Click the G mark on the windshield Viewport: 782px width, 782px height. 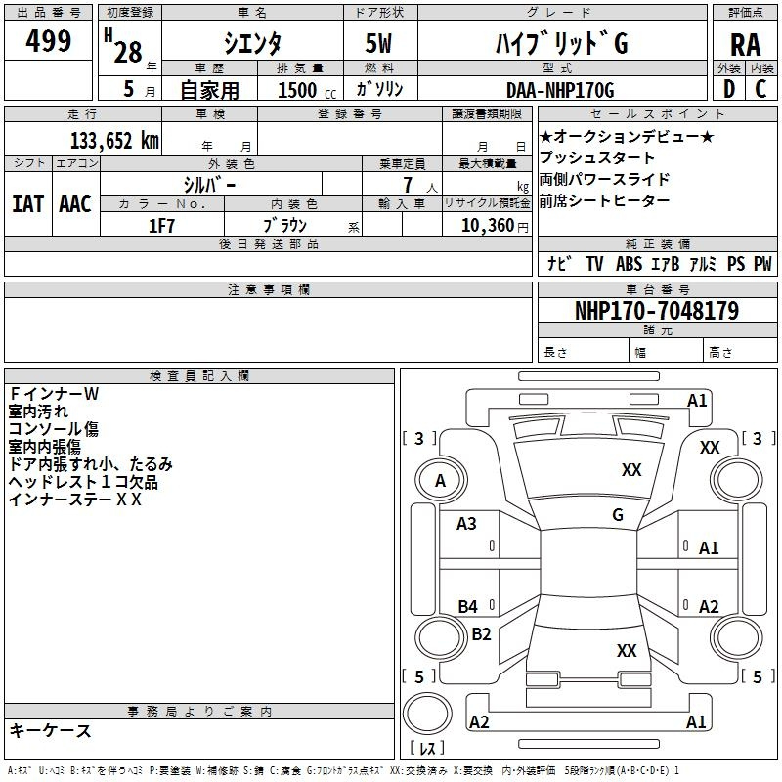click(618, 515)
